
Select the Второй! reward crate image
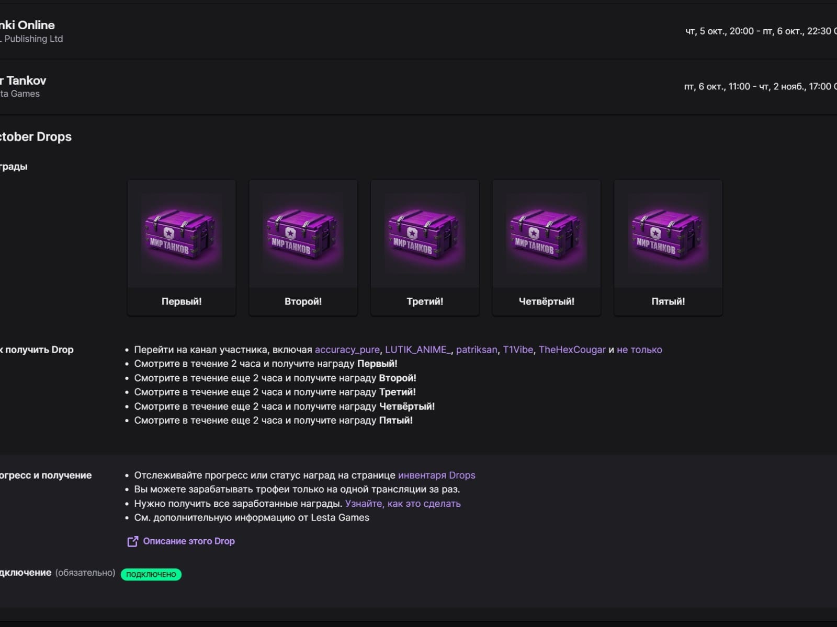click(303, 234)
